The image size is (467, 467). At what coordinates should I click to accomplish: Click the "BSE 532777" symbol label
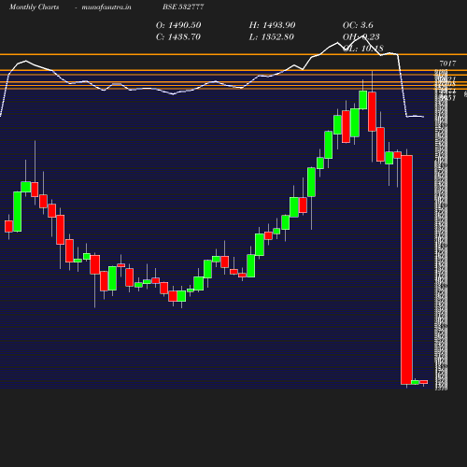coord(183,7)
